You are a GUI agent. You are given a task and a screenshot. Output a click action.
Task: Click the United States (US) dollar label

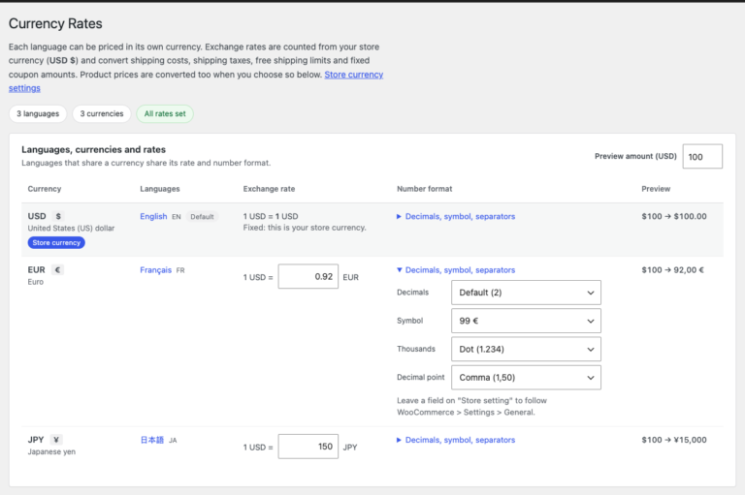(71, 229)
